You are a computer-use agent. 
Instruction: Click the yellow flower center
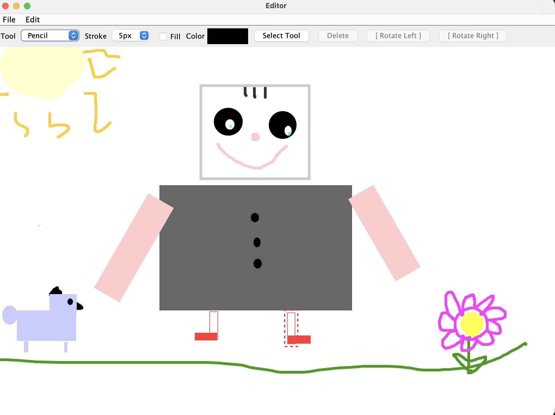coord(471,324)
